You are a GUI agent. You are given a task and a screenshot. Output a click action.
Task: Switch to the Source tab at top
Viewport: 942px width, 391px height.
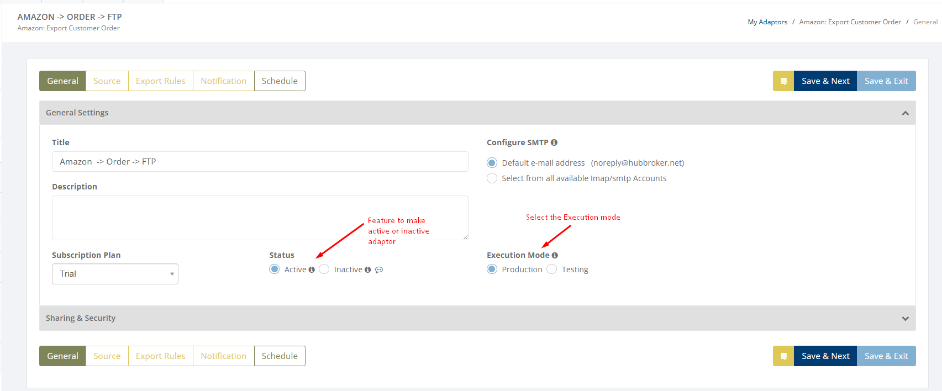[x=107, y=81]
